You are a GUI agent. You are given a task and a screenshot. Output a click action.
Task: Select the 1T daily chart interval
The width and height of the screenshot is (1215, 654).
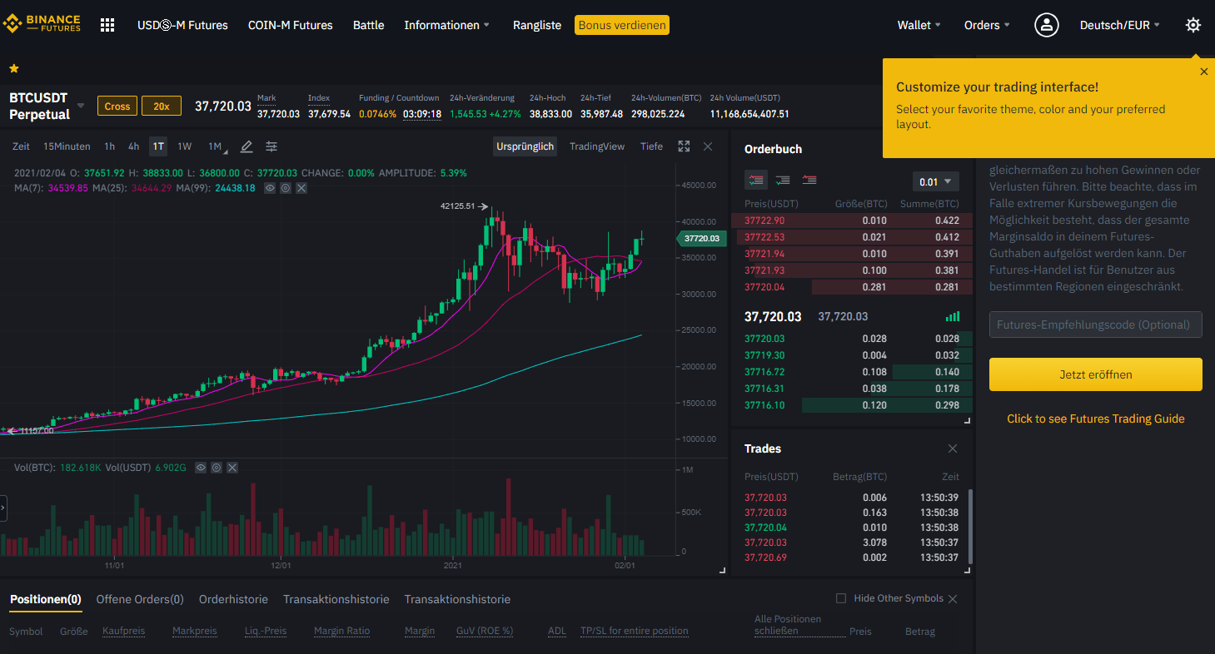[158, 146]
